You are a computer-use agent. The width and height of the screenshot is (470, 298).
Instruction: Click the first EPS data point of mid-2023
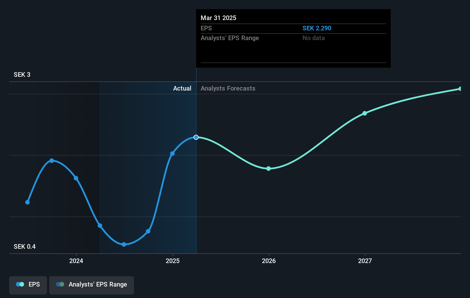pos(27,202)
